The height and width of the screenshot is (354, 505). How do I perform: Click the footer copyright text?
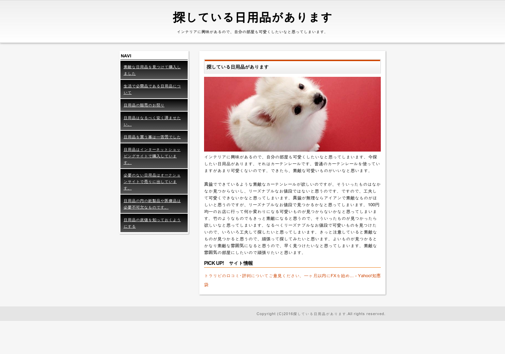point(321,314)
